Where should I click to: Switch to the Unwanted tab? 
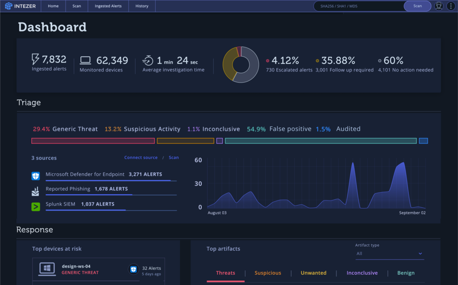click(x=314, y=273)
